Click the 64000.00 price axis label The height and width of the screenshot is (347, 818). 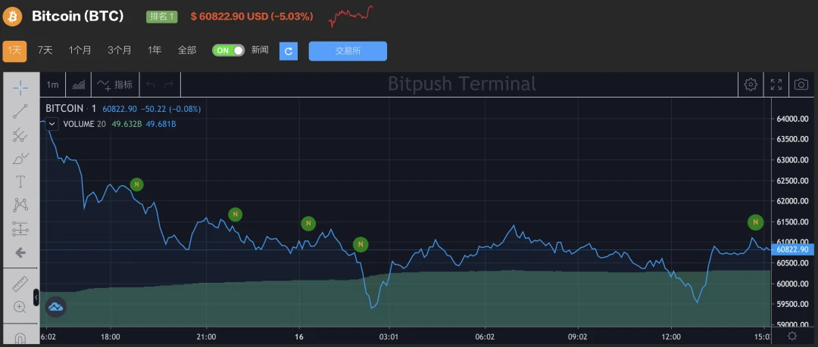tap(792, 119)
